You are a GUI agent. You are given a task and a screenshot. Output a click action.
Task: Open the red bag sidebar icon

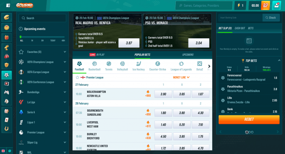coord(7,56)
